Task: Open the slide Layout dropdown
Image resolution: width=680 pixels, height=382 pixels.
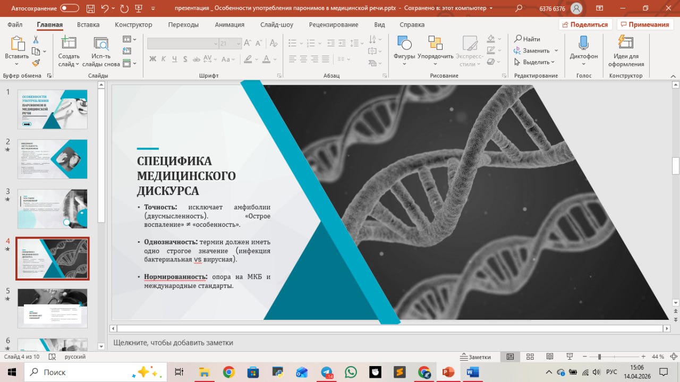Action: click(x=130, y=39)
